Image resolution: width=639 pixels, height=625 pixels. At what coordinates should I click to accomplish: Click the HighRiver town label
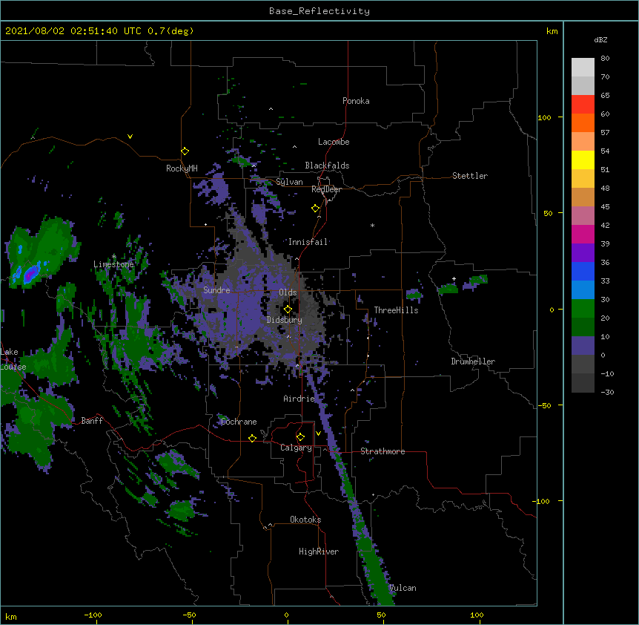click(319, 552)
